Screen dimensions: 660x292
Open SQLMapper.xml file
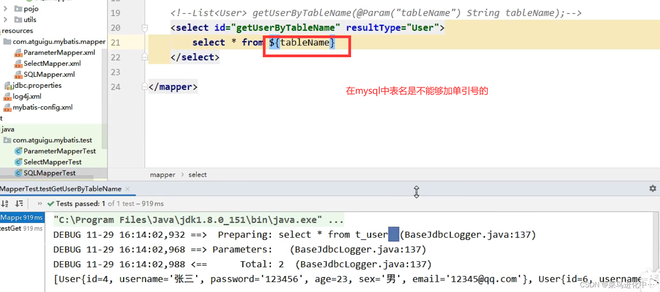[x=49, y=74]
